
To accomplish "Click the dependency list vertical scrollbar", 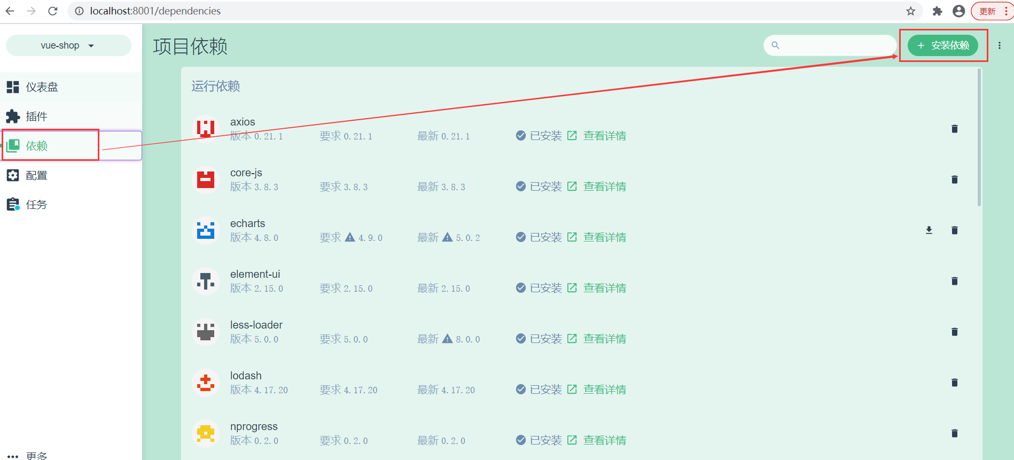I will 979,137.
